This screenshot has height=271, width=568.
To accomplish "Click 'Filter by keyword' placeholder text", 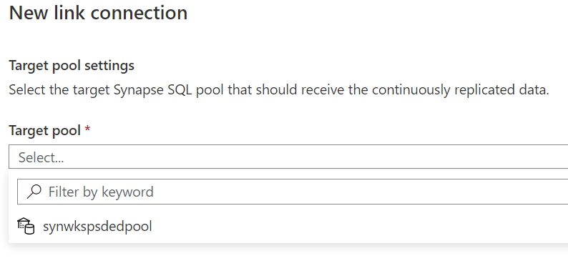I will click(x=101, y=192).
